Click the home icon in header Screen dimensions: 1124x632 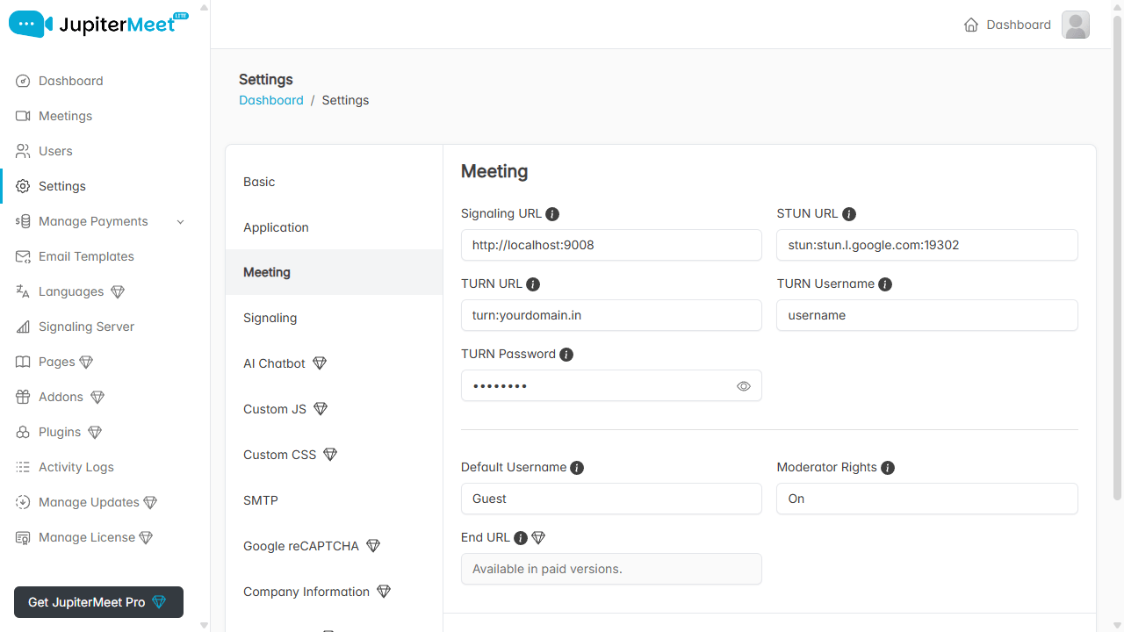pyautogui.click(x=971, y=25)
